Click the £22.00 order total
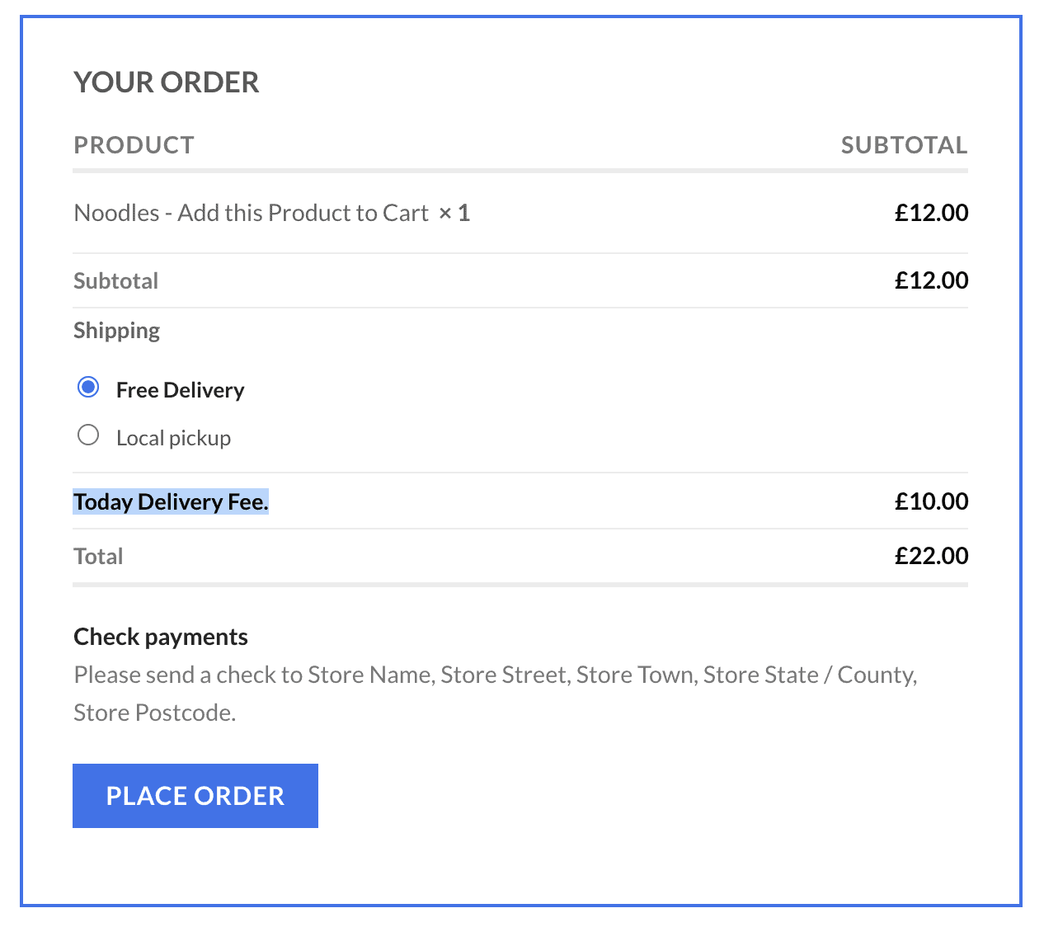The image size is (1044, 927). click(x=931, y=556)
